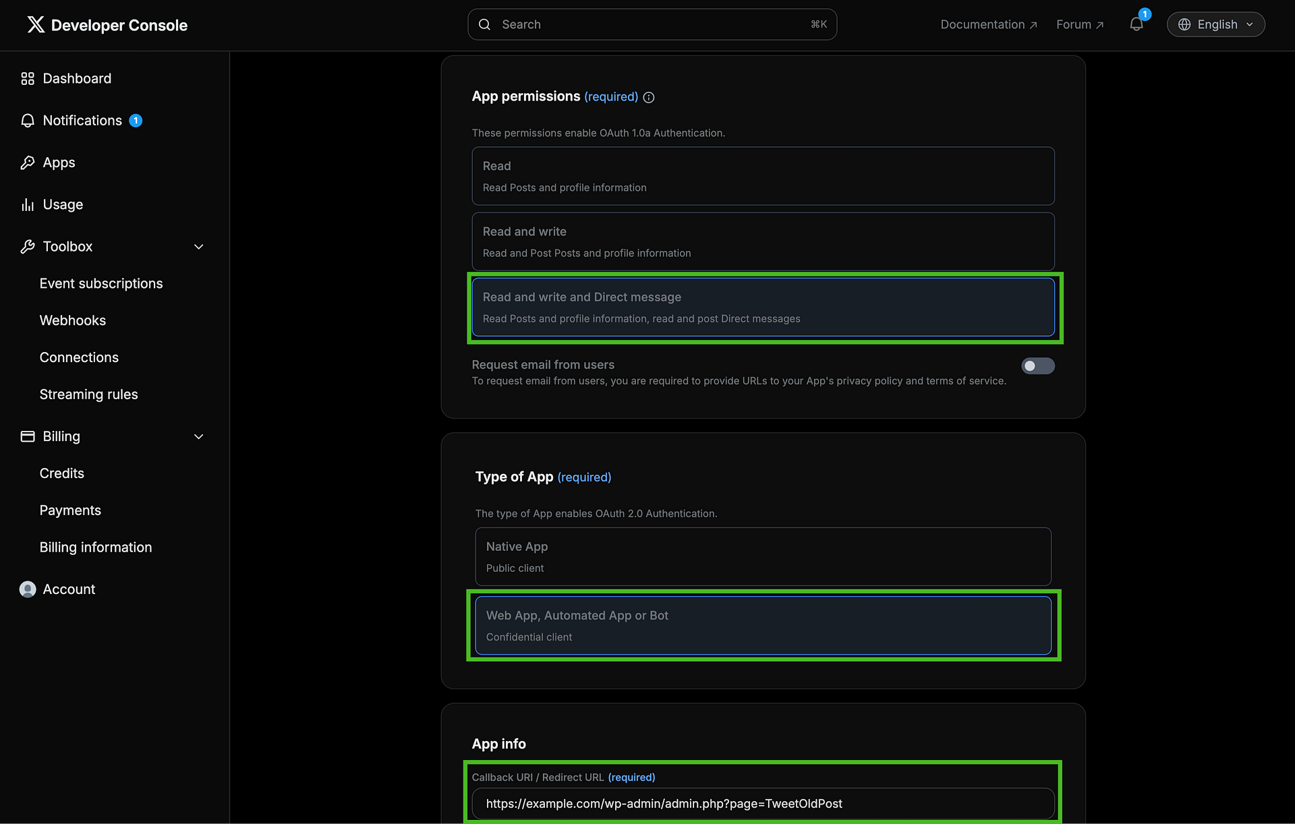The image size is (1295, 824).
Task: Click the Usage bar chart icon
Action: click(28, 204)
